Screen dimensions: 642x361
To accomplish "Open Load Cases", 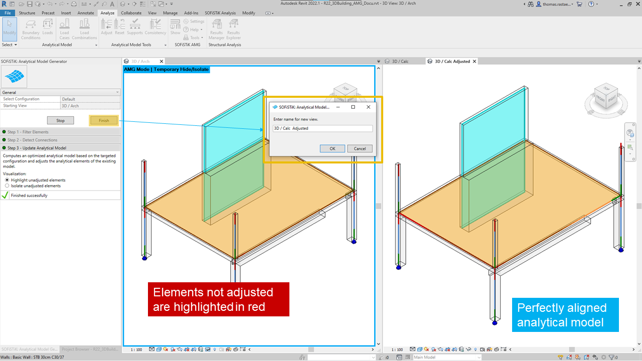I will point(65,29).
